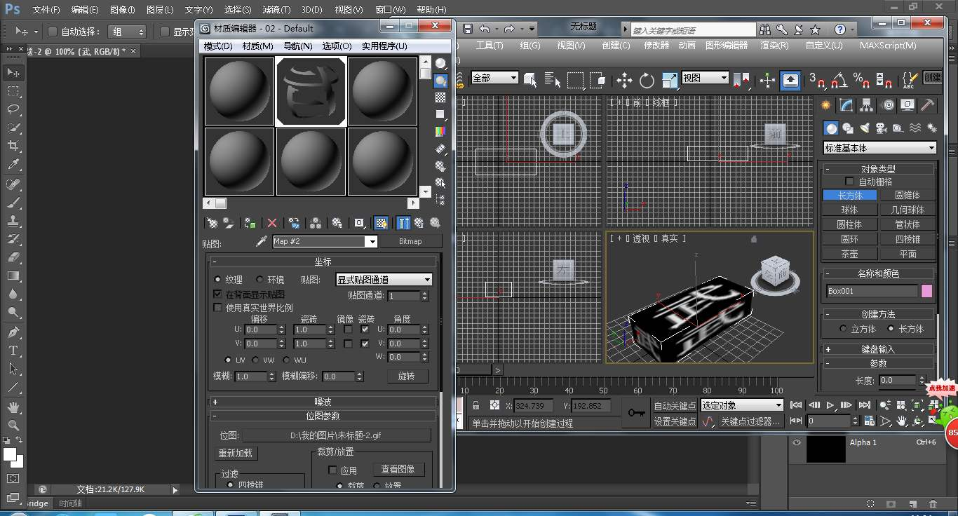This screenshot has width=958, height=516.
Task: Open 标准基本体 category dropdown
Action: pos(879,148)
